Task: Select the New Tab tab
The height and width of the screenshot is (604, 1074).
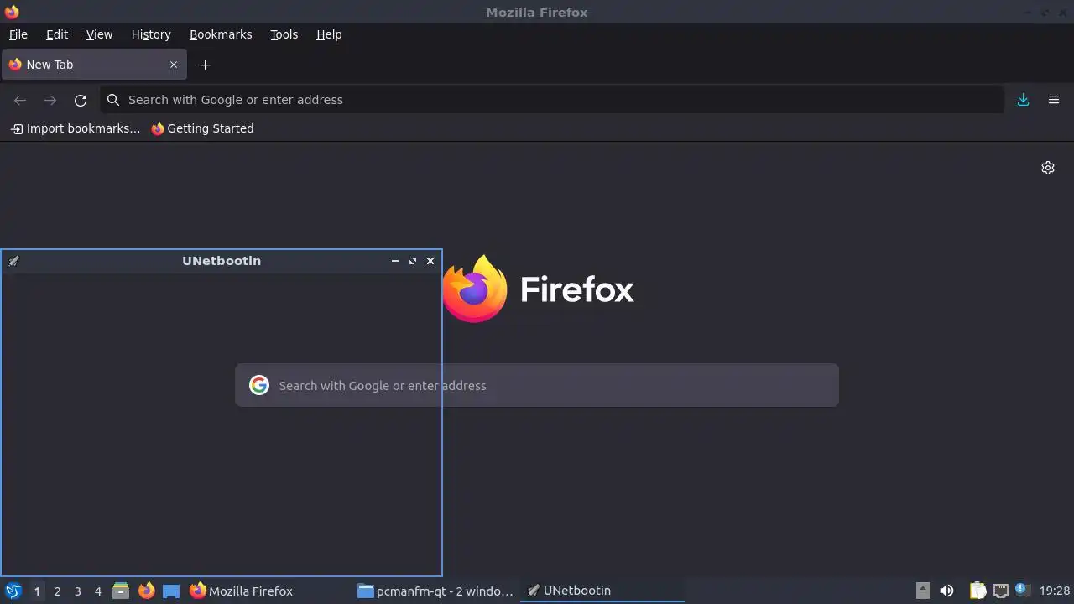Action: click(x=94, y=65)
